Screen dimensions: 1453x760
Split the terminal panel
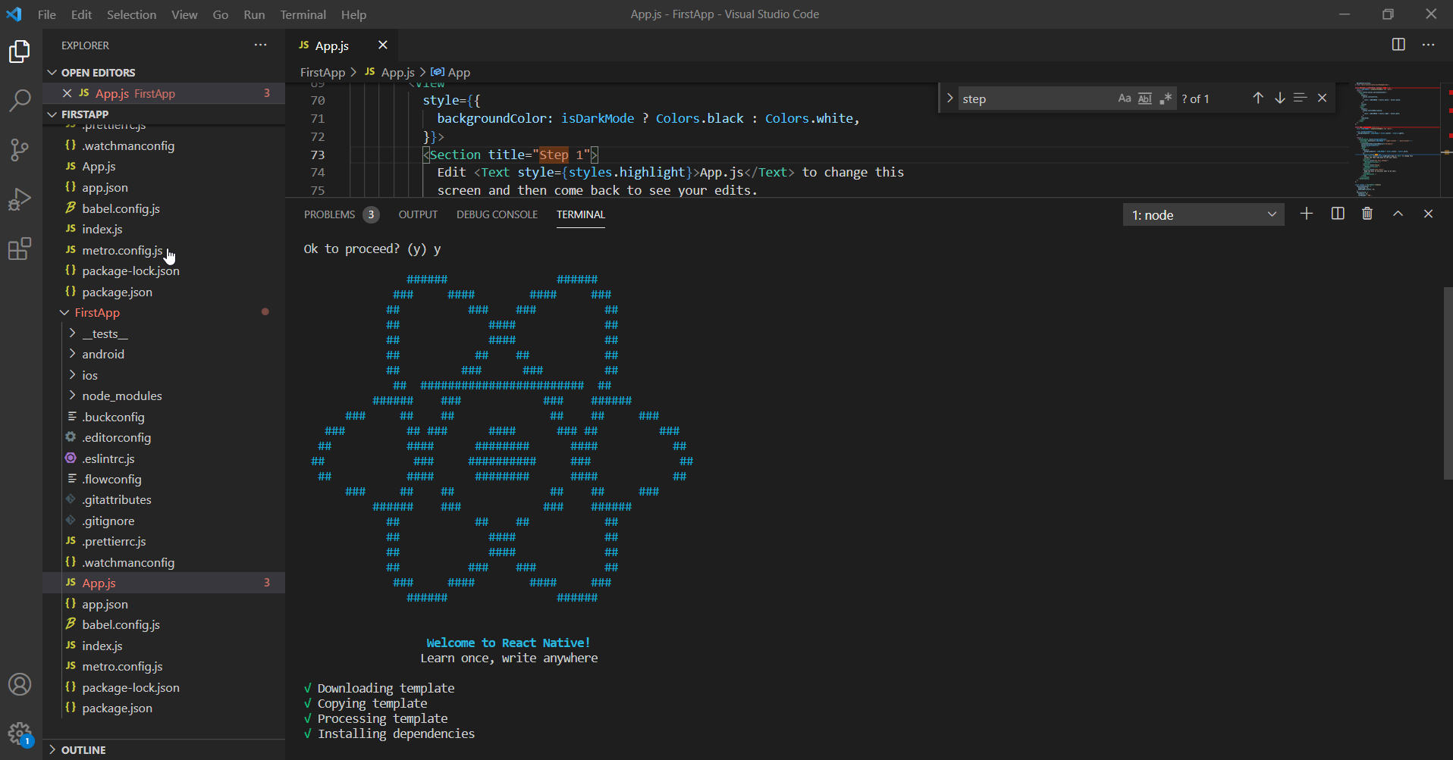pyautogui.click(x=1337, y=213)
